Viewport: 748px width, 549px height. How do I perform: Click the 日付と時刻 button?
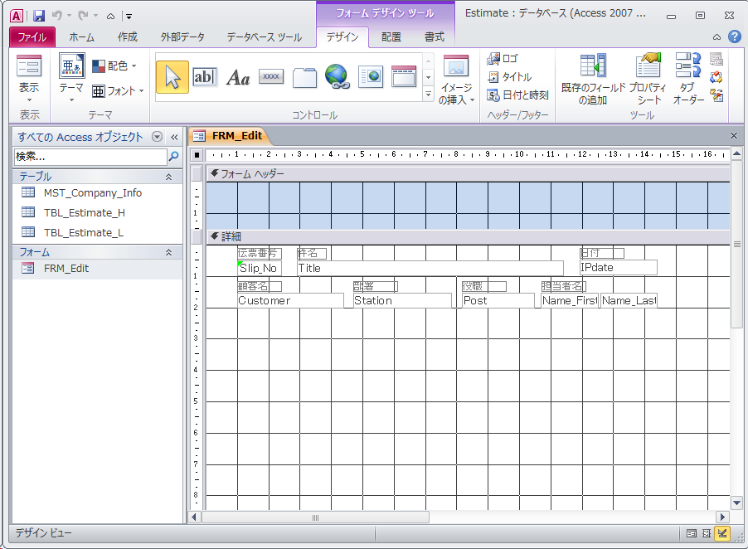[x=517, y=95]
